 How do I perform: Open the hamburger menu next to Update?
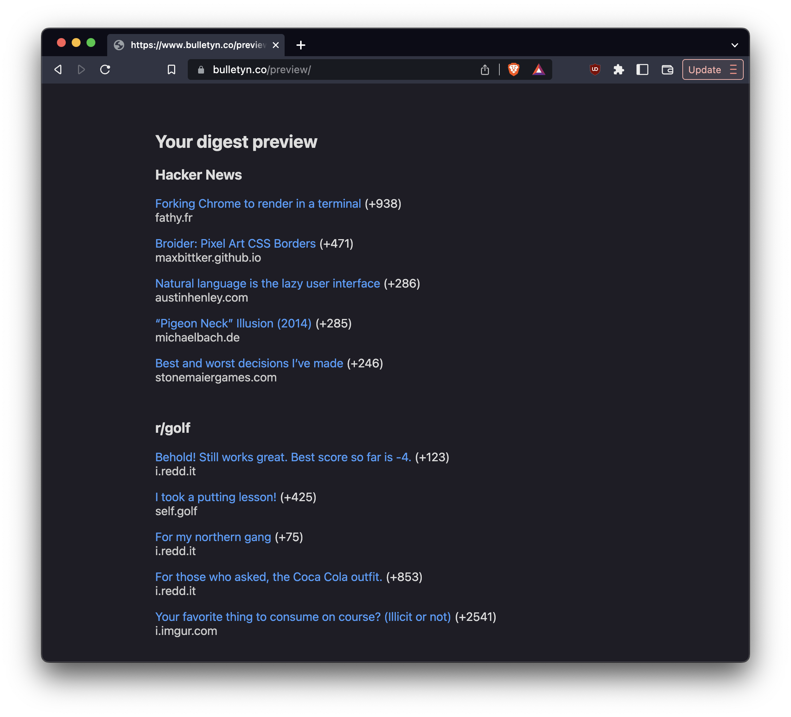(733, 70)
